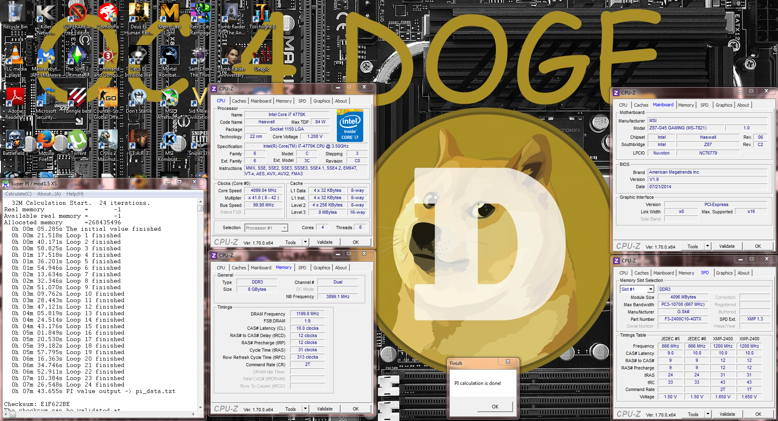
Task: Open Torchlight II desktop icon
Action: coord(262,16)
